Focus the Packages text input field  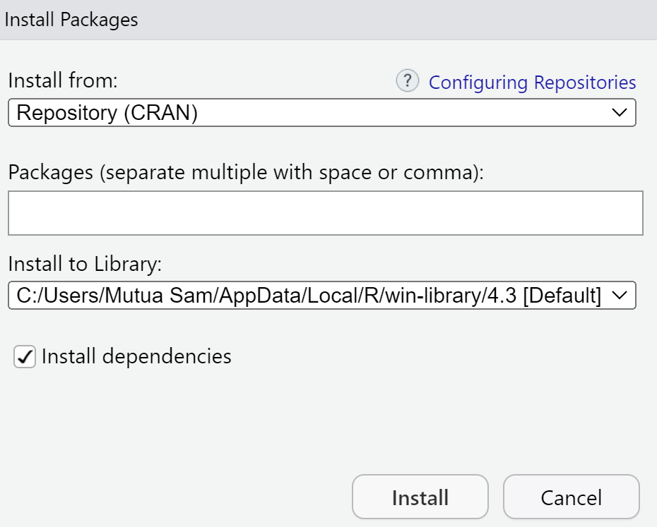point(325,212)
